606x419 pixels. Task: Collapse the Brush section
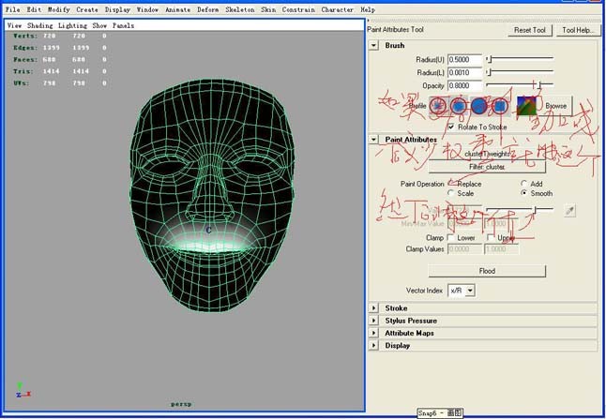[x=373, y=46]
